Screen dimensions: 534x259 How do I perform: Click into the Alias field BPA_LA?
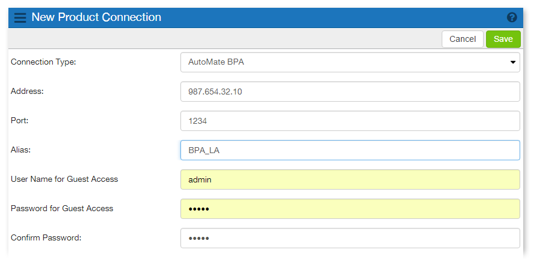pos(349,150)
